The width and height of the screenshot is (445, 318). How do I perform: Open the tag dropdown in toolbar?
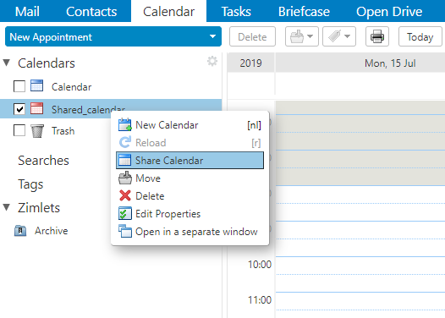point(339,36)
